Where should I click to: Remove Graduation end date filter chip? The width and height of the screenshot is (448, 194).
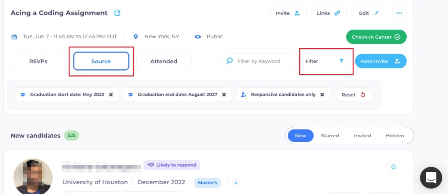click(x=224, y=95)
